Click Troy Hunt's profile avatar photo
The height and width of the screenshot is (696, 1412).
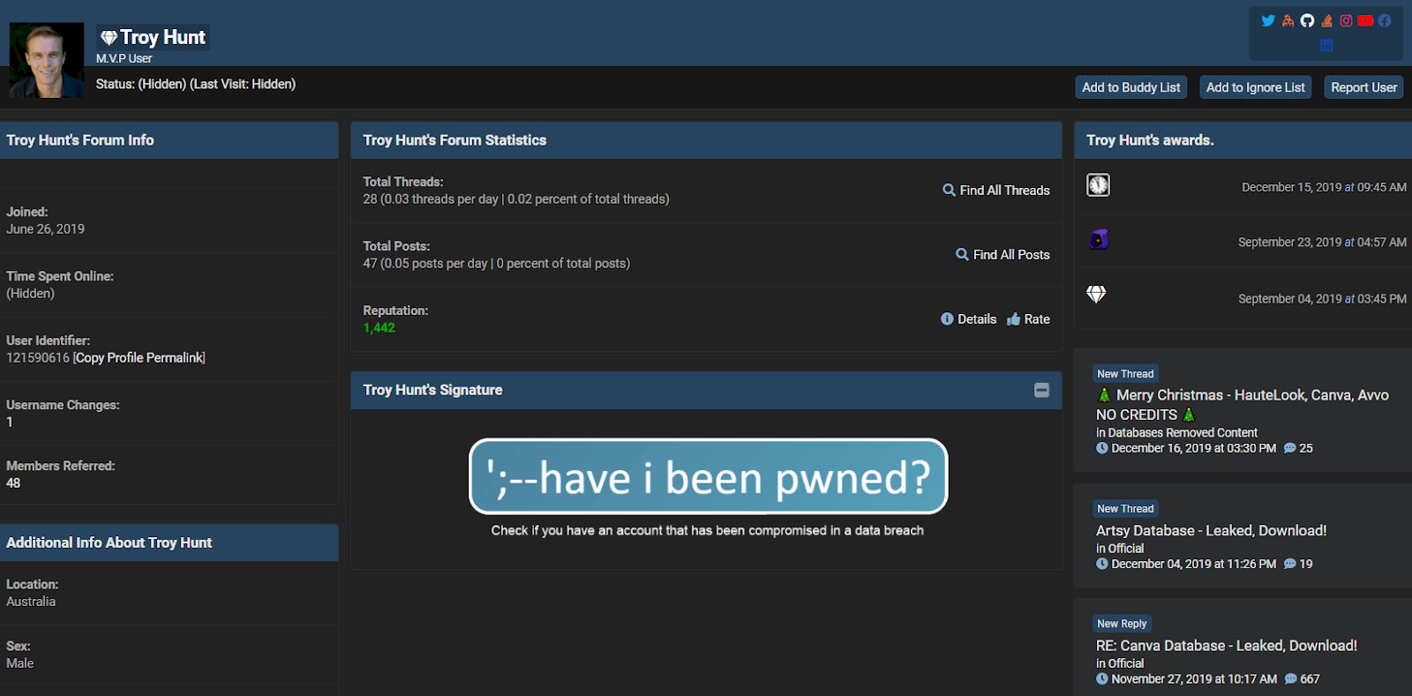(47, 60)
